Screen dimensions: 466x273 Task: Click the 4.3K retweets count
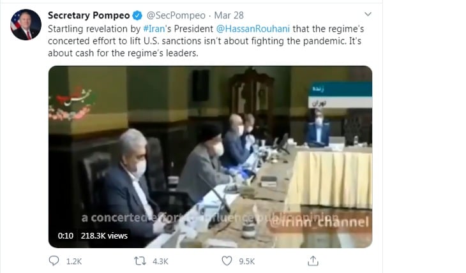pyautogui.click(x=160, y=262)
